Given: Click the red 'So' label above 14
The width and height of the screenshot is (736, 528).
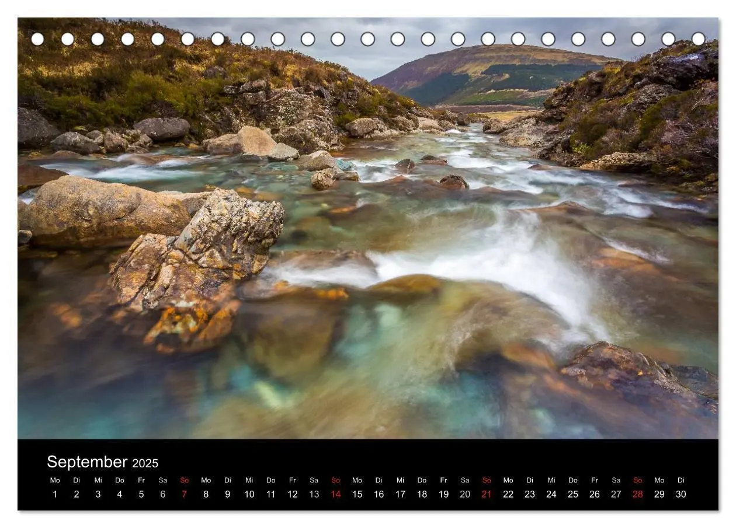Looking at the screenshot, I should point(336,480).
